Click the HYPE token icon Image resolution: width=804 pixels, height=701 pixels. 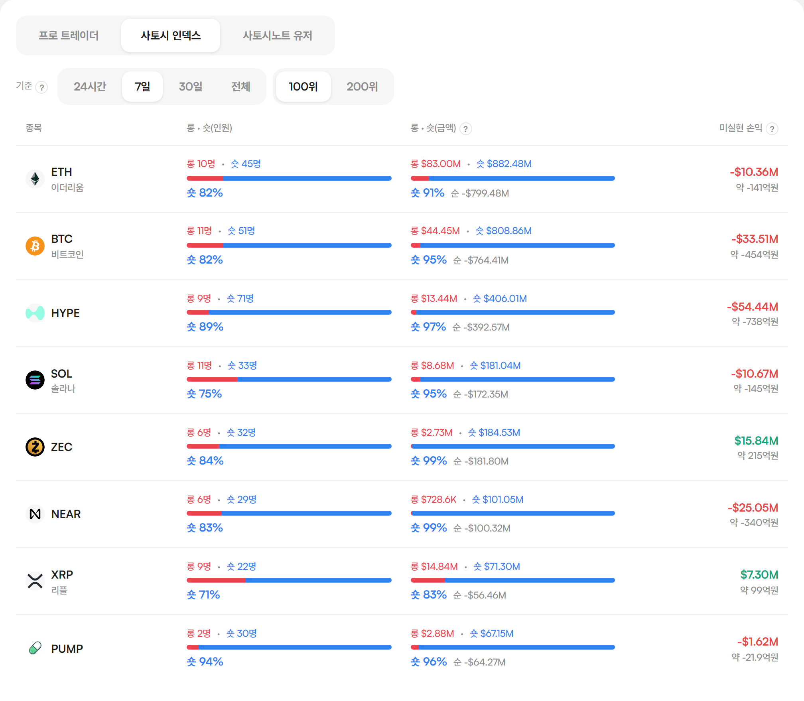pos(35,313)
